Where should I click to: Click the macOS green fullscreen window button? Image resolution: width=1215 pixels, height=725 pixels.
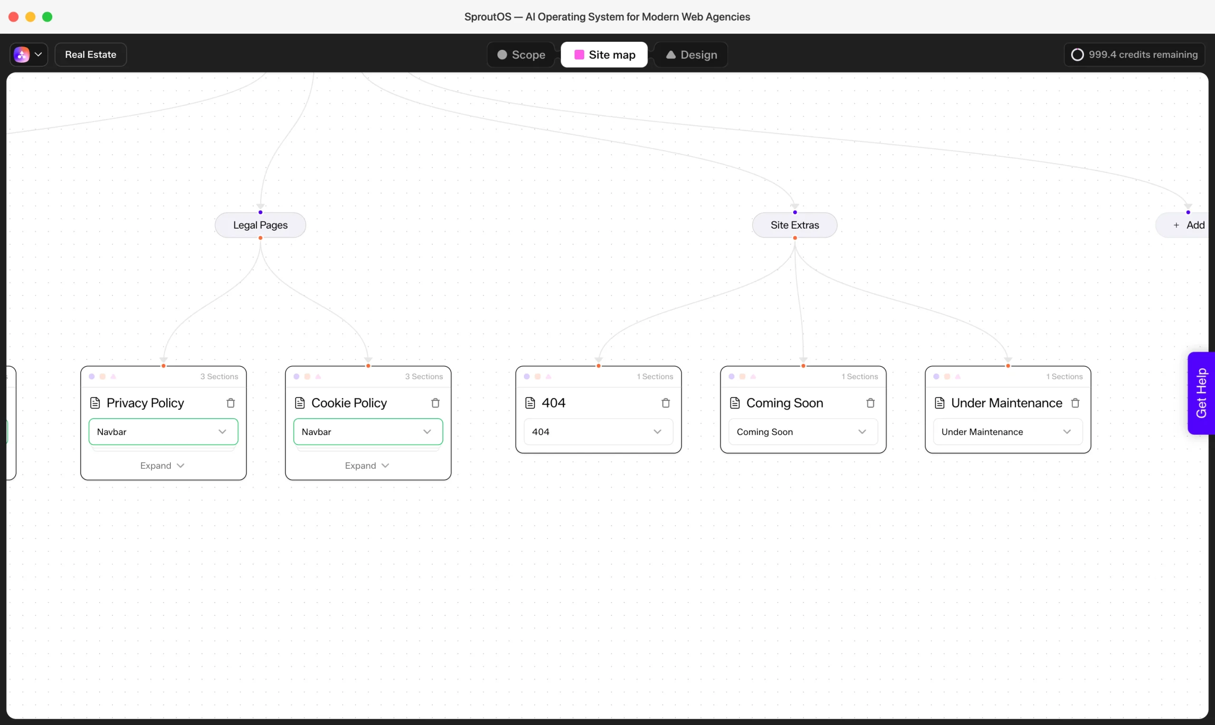click(x=47, y=17)
